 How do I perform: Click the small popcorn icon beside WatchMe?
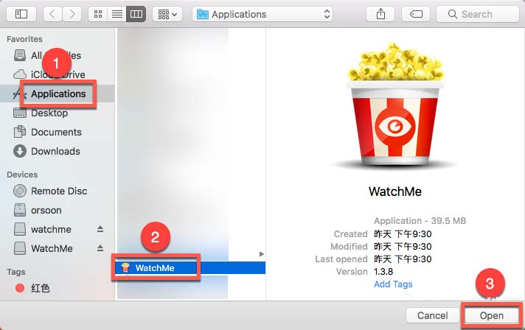[125, 267]
